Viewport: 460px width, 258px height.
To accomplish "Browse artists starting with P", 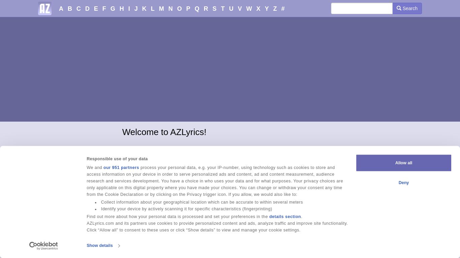I will [188, 9].
